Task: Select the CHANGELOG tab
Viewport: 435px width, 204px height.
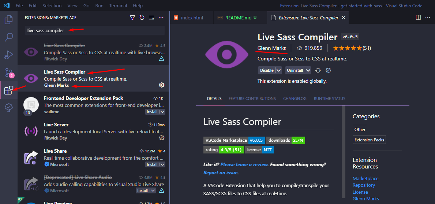Action: 295,99
